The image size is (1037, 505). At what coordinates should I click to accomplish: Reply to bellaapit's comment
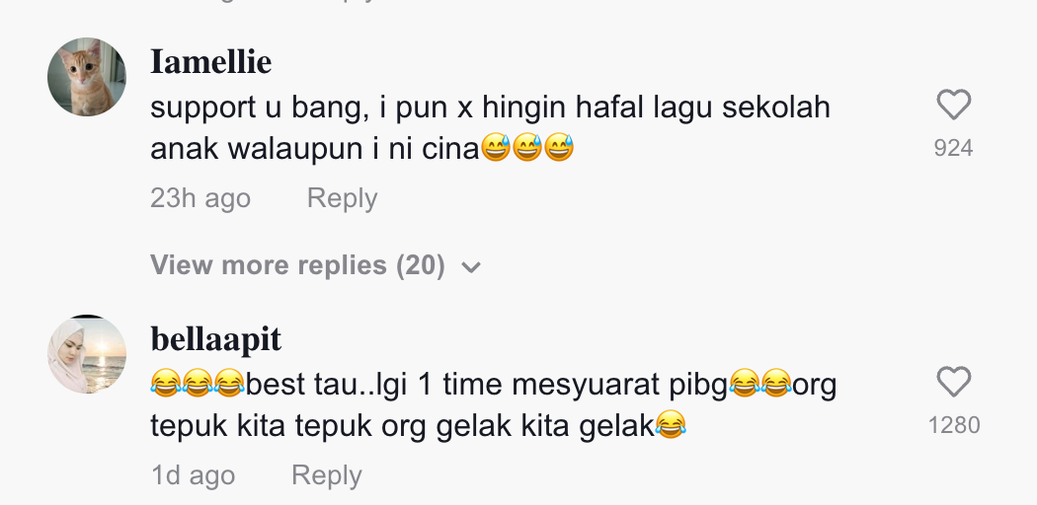tap(326, 475)
